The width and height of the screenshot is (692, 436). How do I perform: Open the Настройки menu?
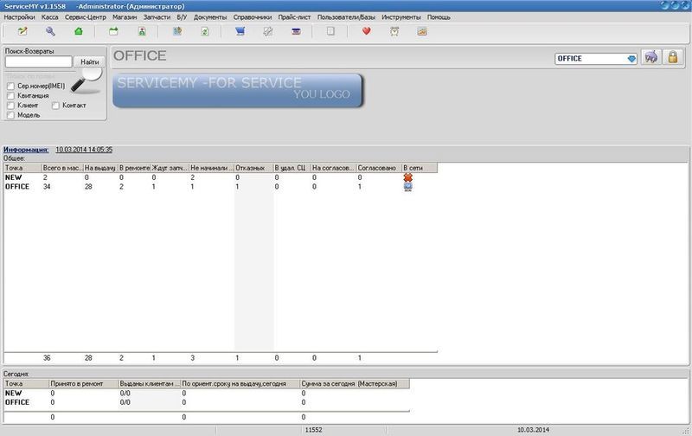(x=19, y=17)
